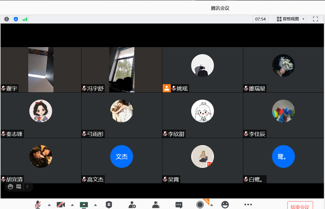325x209 pixels.
Task: Check the network connection quality
Action: 25,19
